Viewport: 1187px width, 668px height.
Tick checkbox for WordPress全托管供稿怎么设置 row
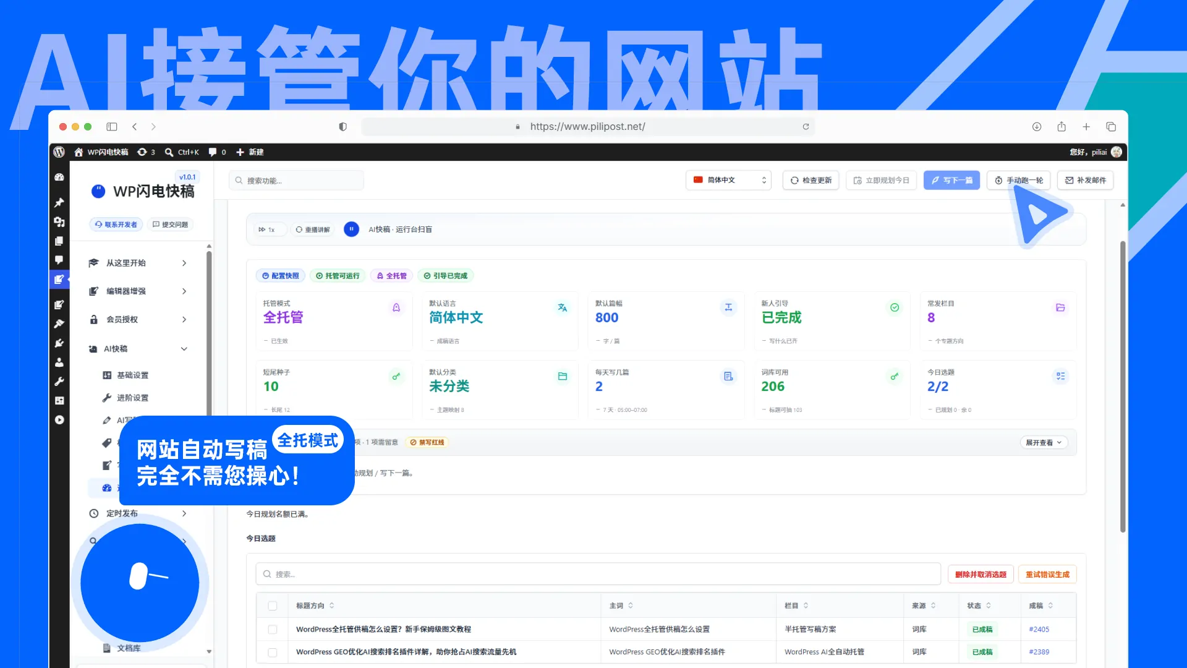273,630
